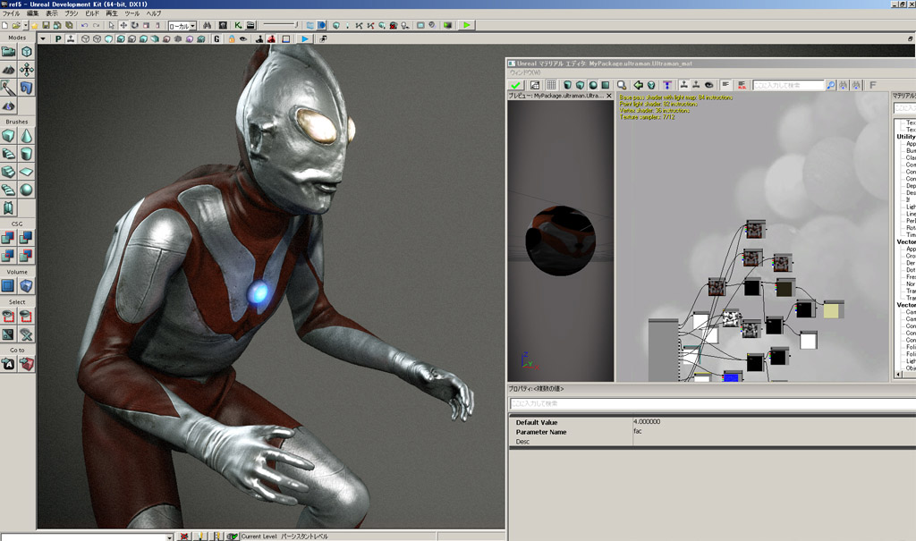Open the Content Browser binoculars icon
Viewport: 916px width, 541px height.
[207, 25]
